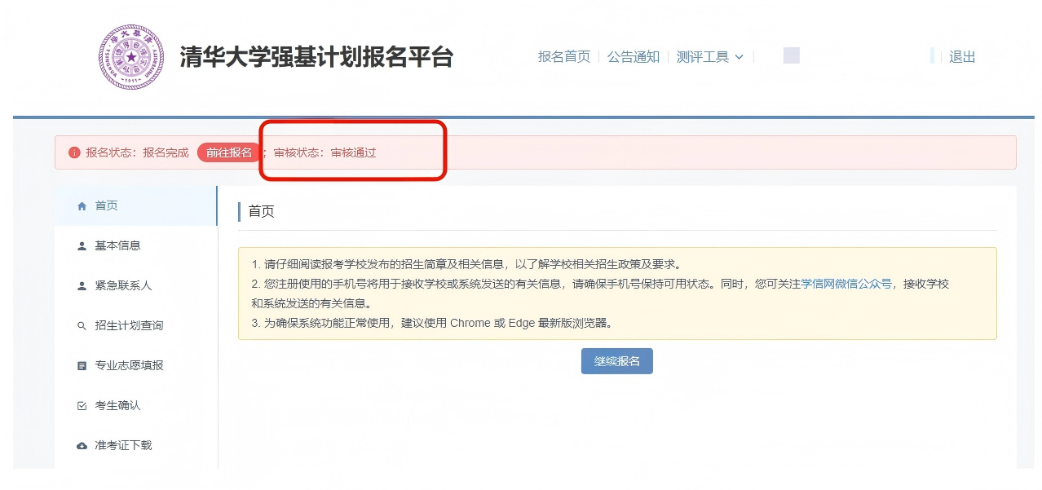This screenshot has width=1042, height=490.
Task: Click the 清华大学强基计划报名平台 title
Action: [x=316, y=57]
